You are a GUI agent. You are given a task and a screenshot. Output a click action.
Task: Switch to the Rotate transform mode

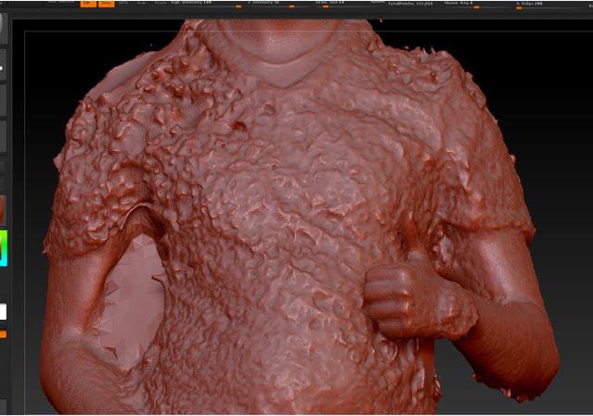pos(157,3)
